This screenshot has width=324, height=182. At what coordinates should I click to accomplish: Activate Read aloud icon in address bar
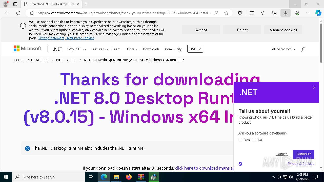coord(216,13)
